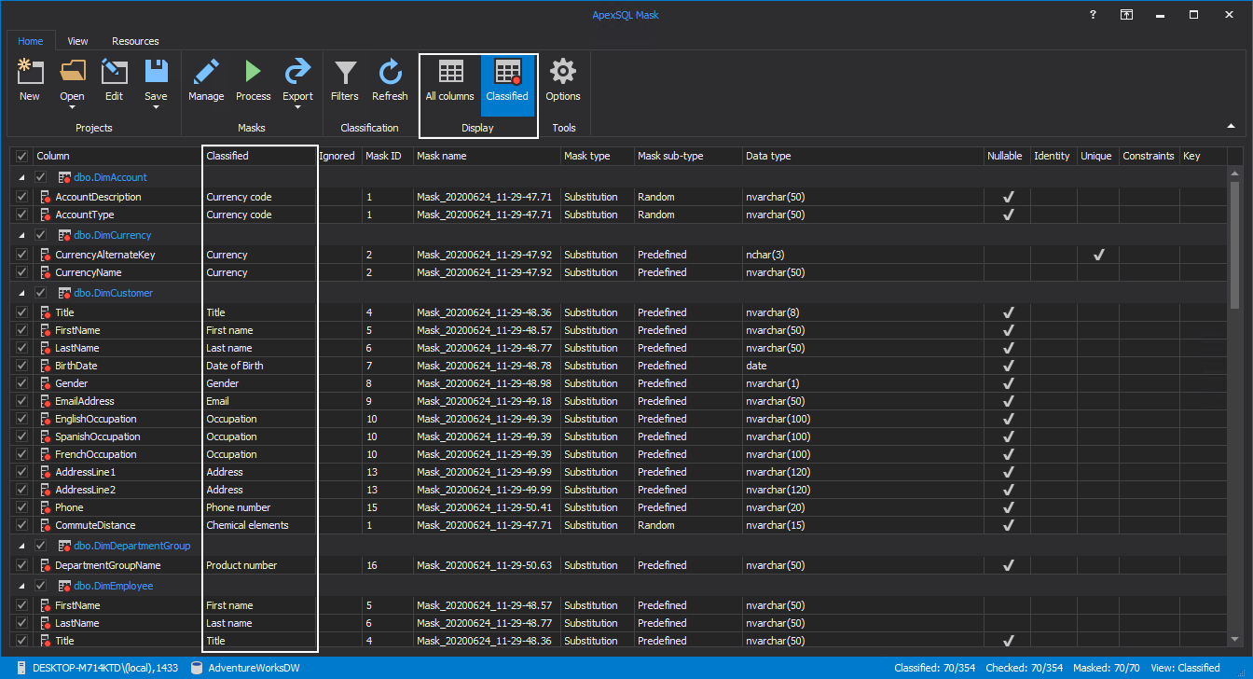The height and width of the screenshot is (679, 1253).
Task: Deselect the Phone row checkbox
Action: point(21,506)
